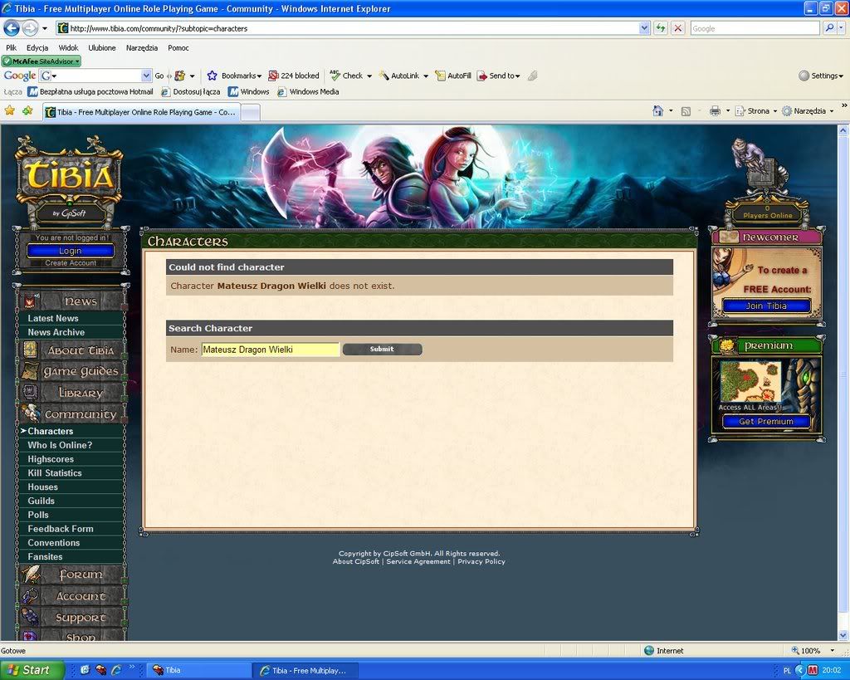Open the Highscores link
Viewport: 850px width, 680px height.
(x=51, y=459)
